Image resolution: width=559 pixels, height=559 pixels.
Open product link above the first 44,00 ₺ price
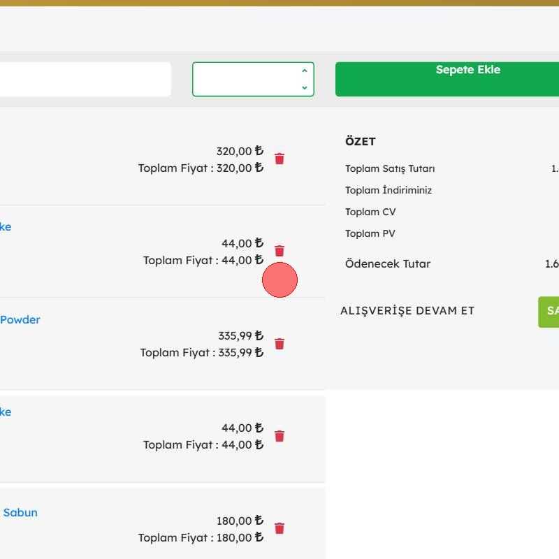click(x=6, y=227)
